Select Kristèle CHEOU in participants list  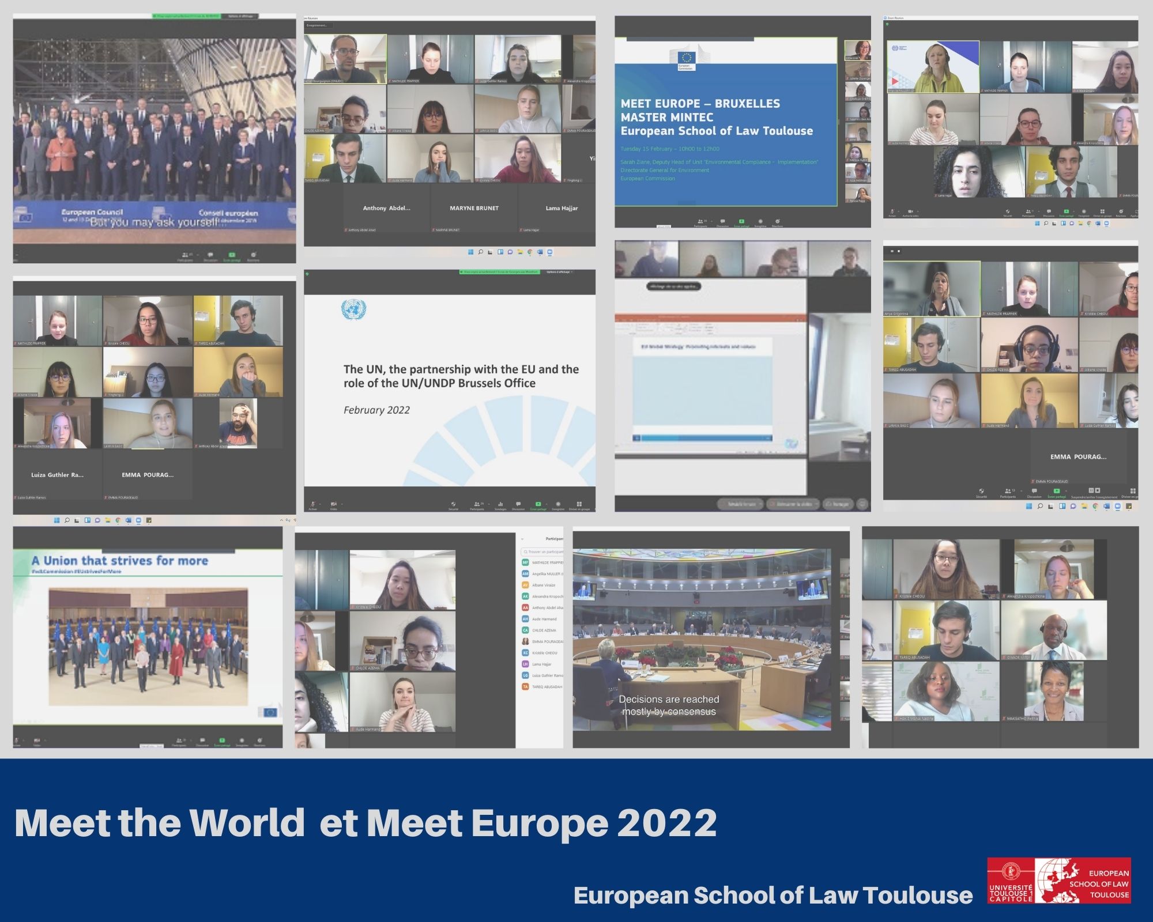pos(542,653)
